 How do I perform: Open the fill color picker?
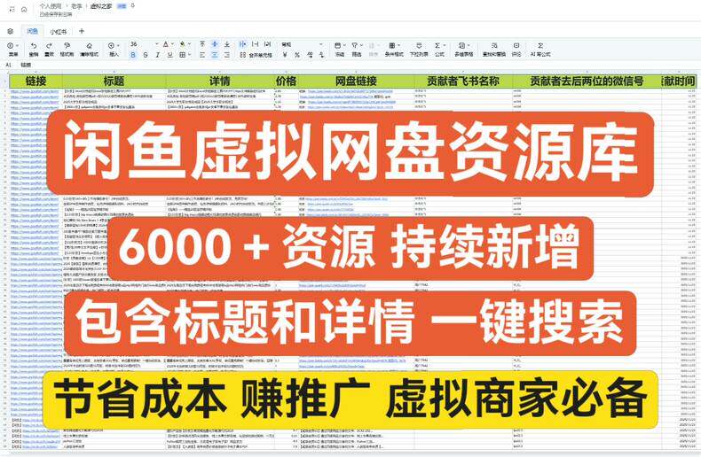tap(185, 44)
